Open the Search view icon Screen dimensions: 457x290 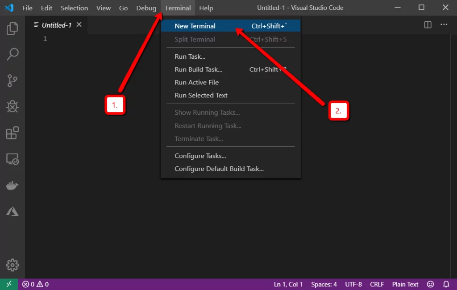[x=12, y=54]
